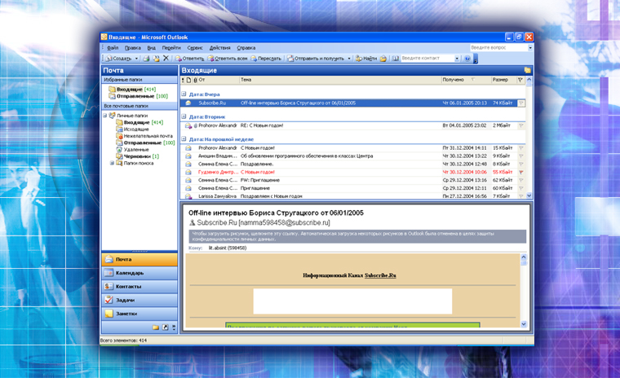Screen dimensions: 620x391
Task: Open the Вид menu
Action: 152,48
